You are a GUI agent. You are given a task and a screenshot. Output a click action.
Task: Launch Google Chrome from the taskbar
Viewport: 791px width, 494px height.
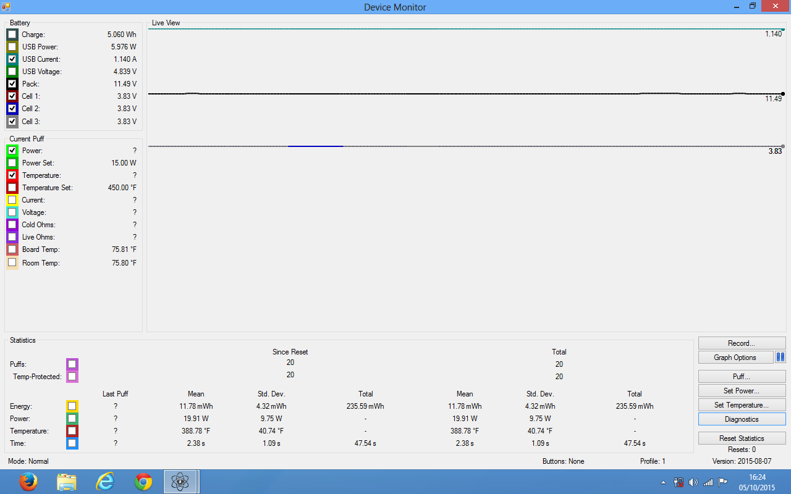(143, 482)
